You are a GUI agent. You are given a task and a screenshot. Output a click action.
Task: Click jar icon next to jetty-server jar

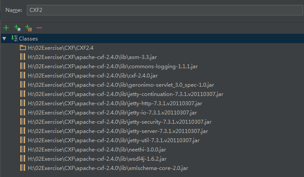point(22,131)
